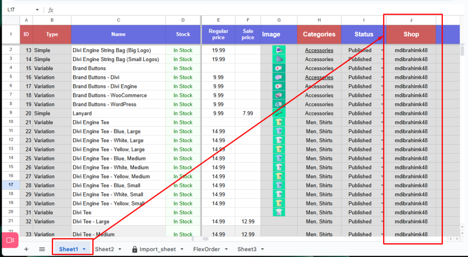Select row 1 header
This screenshot has width=468, height=257.
click(11, 34)
